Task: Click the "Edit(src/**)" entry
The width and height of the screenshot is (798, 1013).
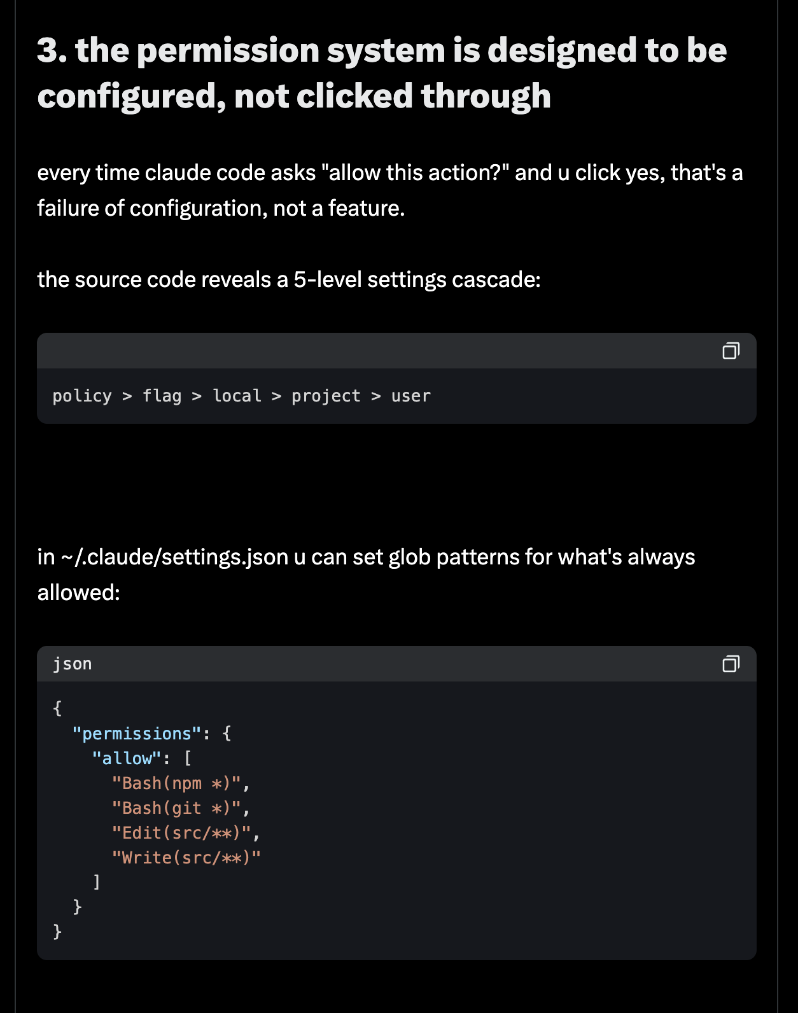Action: [181, 833]
